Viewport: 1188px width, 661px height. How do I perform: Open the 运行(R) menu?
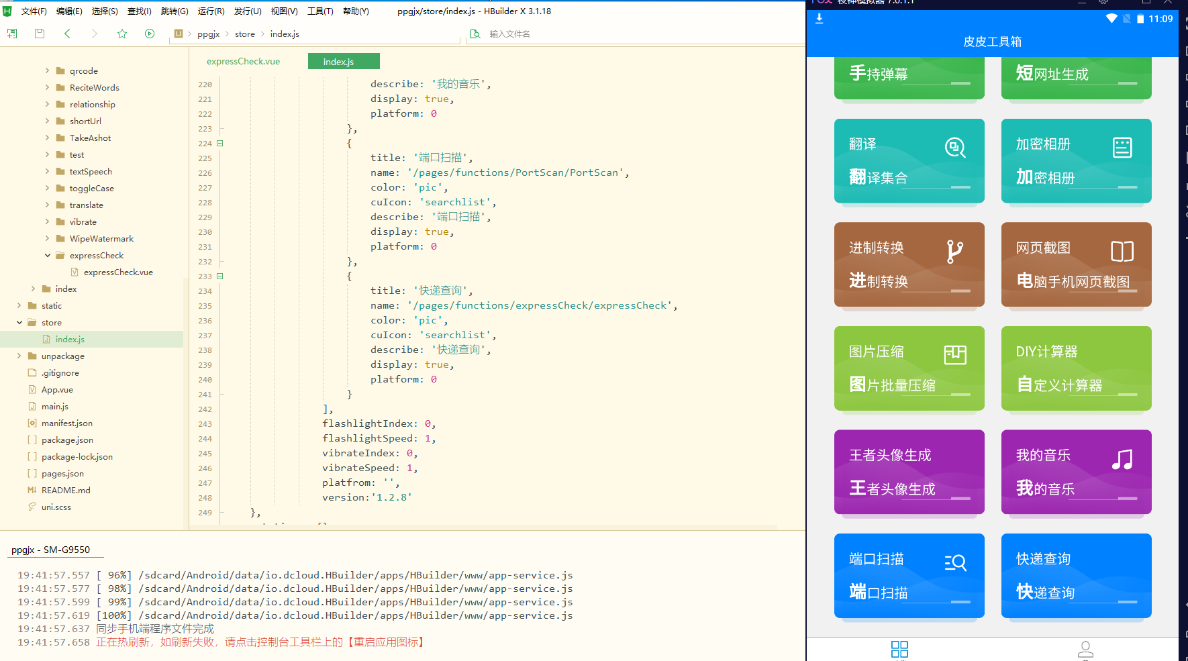click(x=211, y=11)
